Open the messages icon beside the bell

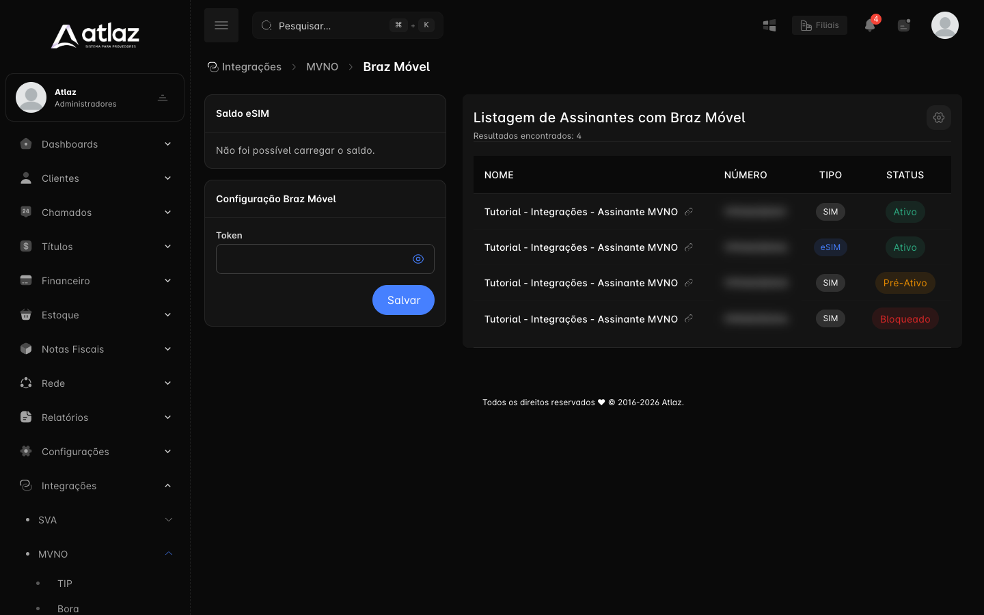pos(904,25)
